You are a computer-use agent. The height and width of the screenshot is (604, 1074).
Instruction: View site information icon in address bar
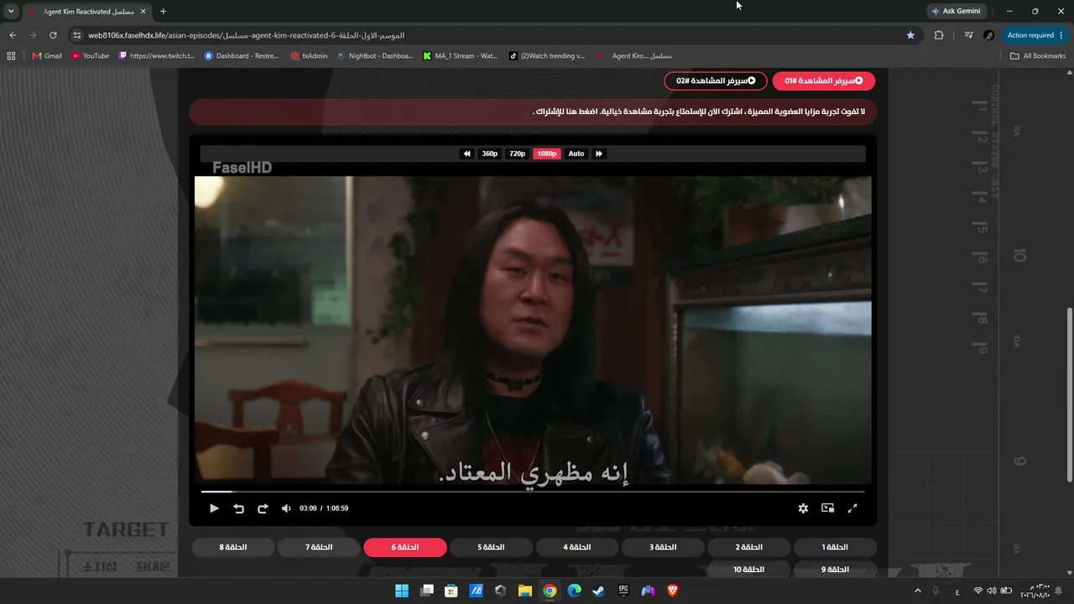point(77,35)
